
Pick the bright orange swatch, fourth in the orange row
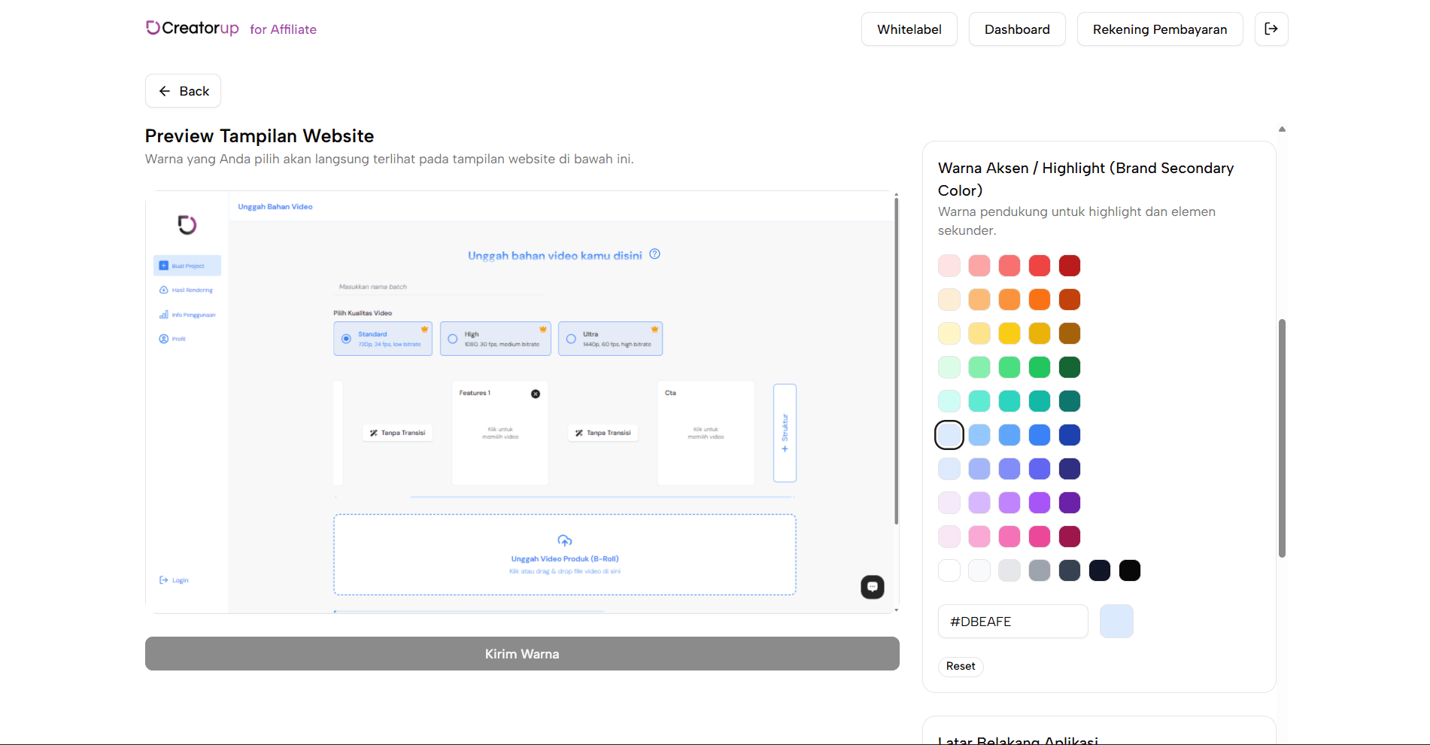(1040, 300)
